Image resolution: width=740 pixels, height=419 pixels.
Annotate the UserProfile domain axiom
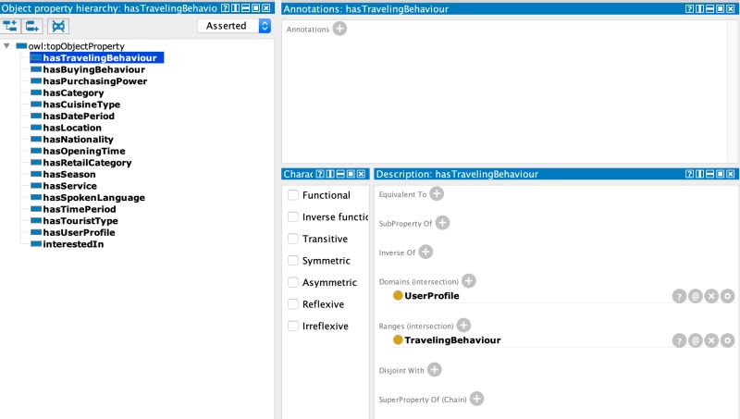click(x=696, y=296)
